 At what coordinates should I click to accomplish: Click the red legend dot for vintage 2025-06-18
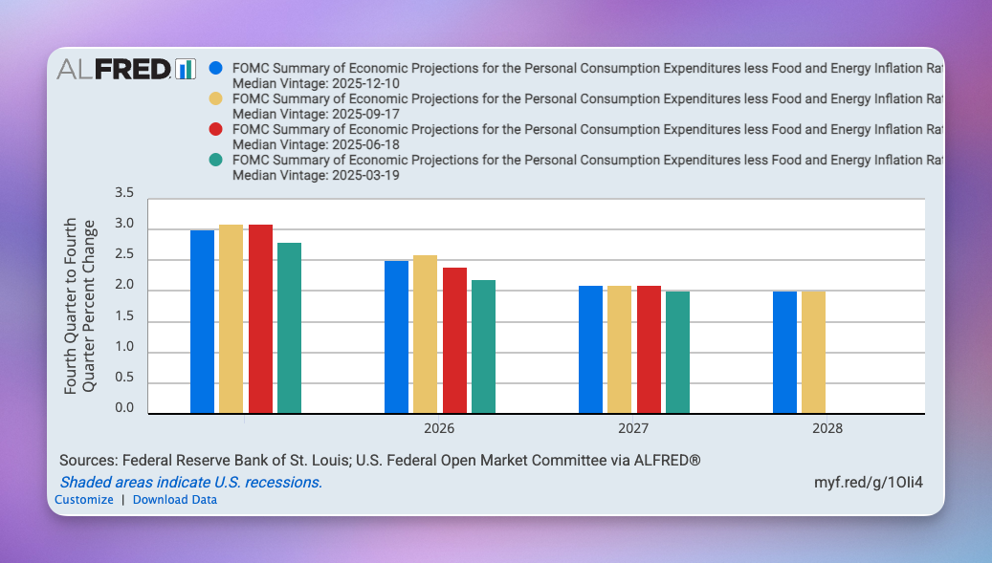tap(215, 129)
